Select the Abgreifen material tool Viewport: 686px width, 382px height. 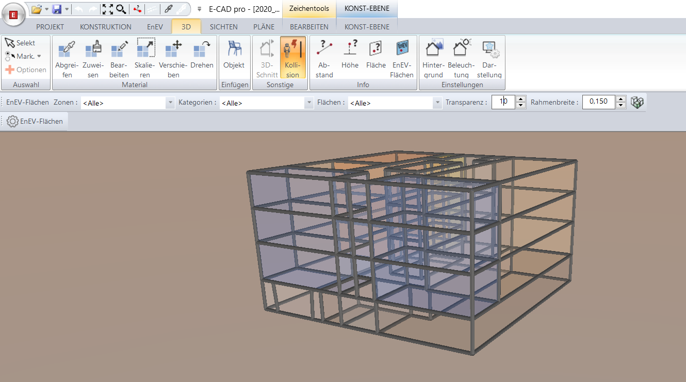click(67, 57)
